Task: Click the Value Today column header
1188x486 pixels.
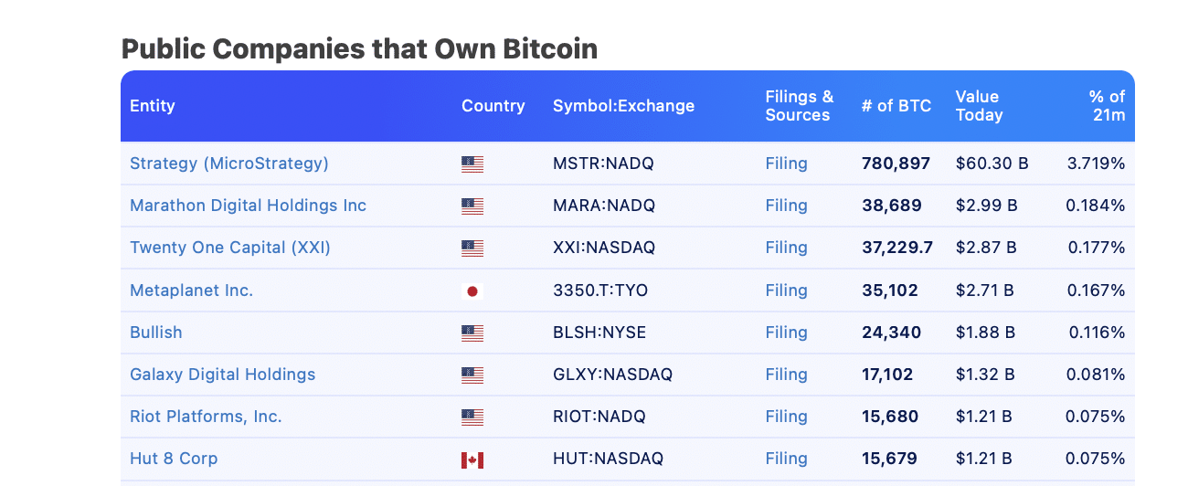Action: (979, 106)
